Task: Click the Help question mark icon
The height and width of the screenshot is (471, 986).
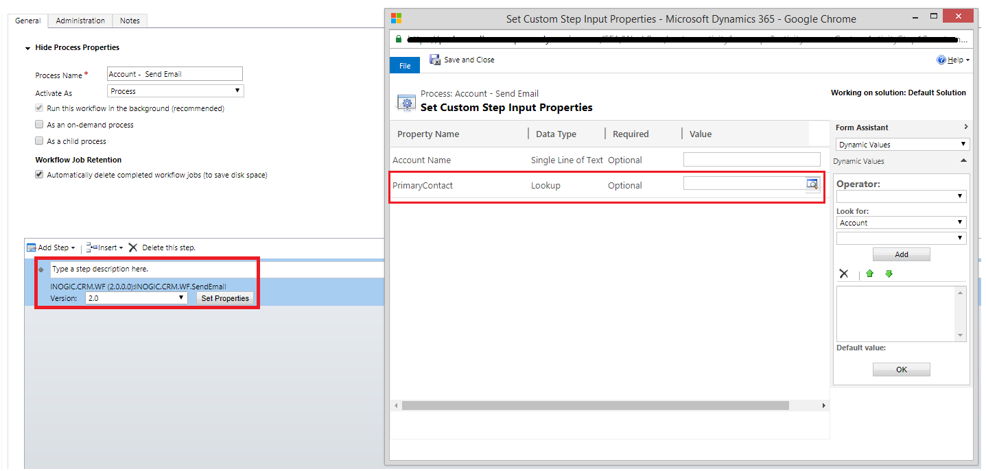Action: (x=941, y=60)
